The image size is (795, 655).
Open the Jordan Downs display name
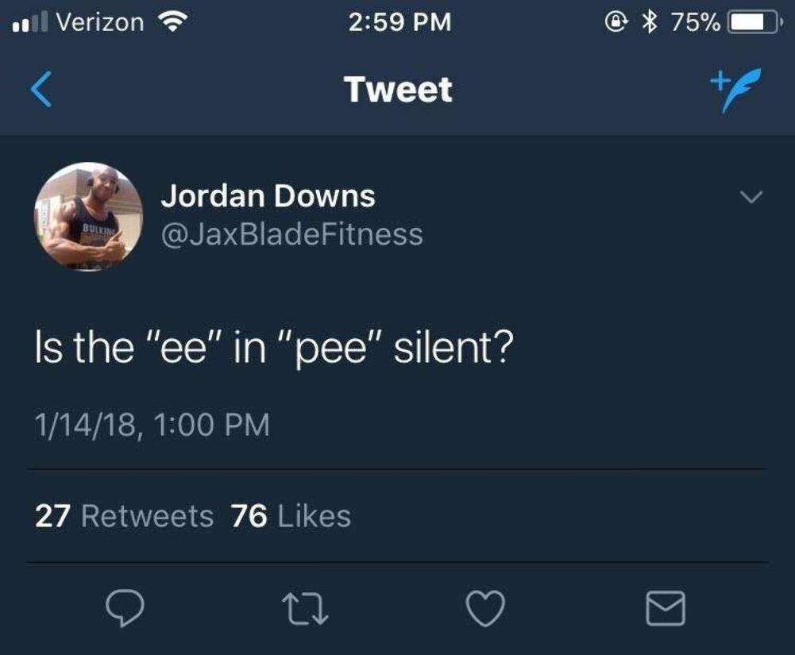[268, 196]
